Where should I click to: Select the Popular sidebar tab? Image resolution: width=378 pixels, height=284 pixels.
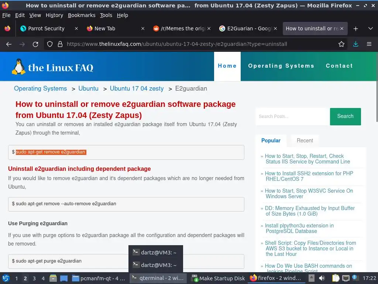(x=271, y=141)
